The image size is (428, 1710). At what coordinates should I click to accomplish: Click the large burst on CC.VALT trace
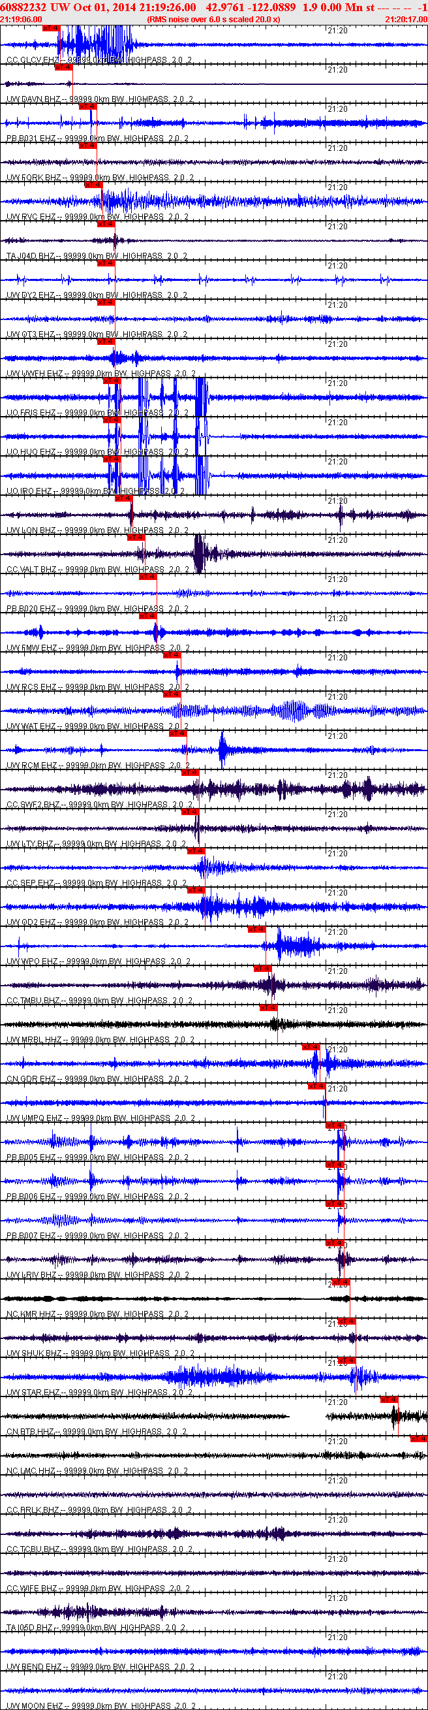[200, 553]
